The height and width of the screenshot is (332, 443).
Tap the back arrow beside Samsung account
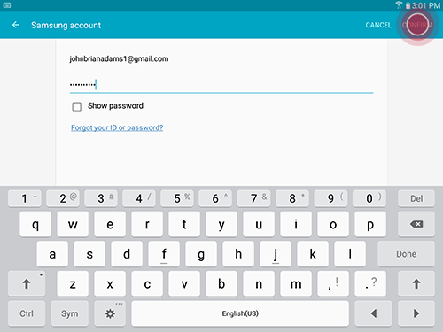(16, 25)
